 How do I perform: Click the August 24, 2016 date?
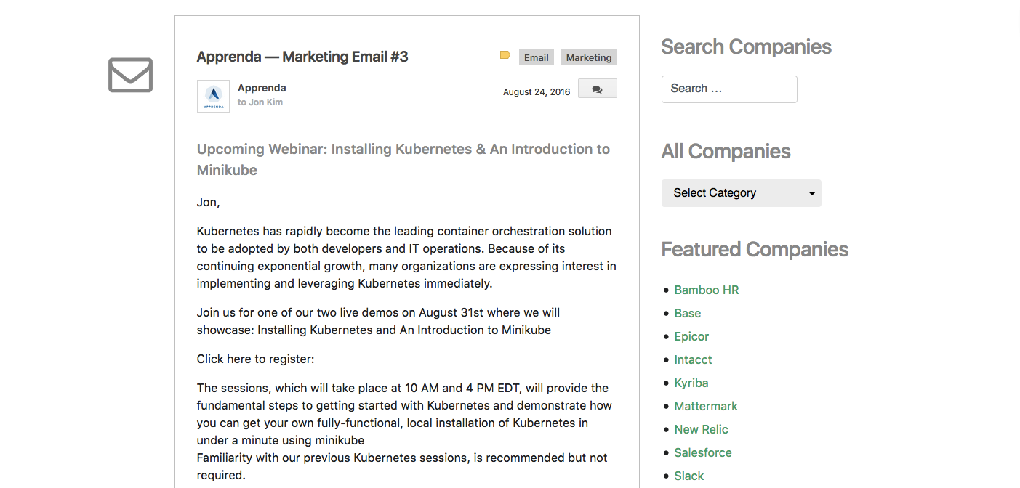coord(537,92)
